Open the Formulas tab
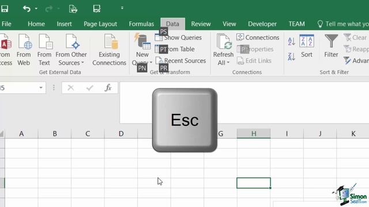 coord(141,24)
